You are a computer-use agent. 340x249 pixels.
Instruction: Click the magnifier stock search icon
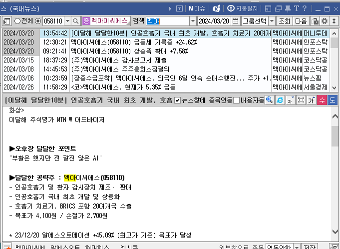[76, 21]
